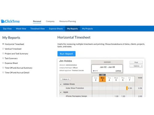Select the Sun 2 day column header

[96, 79]
